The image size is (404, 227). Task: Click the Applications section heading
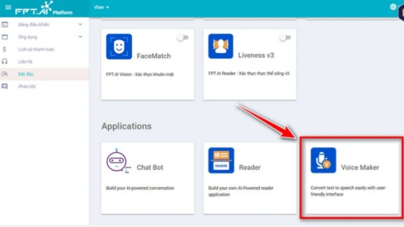(x=127, y=126)
